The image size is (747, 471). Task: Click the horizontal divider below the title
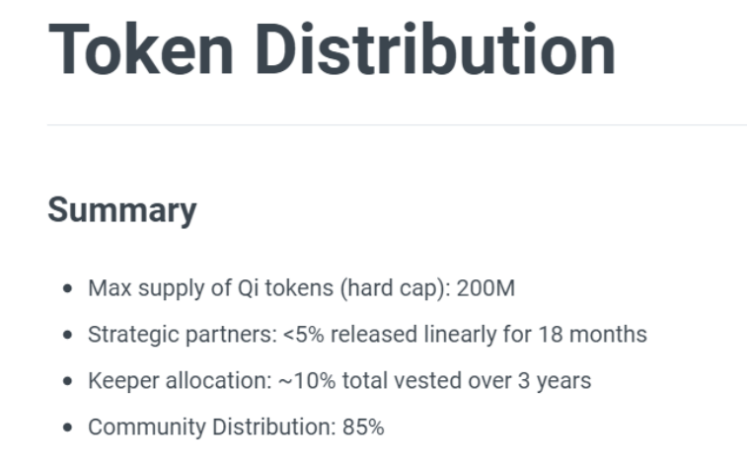(x=397, y=124)
